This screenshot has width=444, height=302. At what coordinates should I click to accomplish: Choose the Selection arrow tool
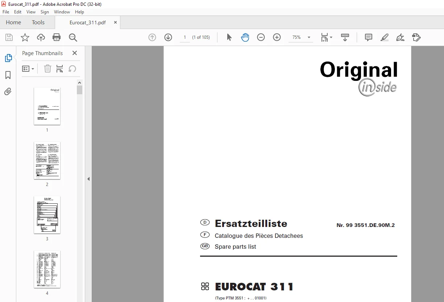(229, 37)
